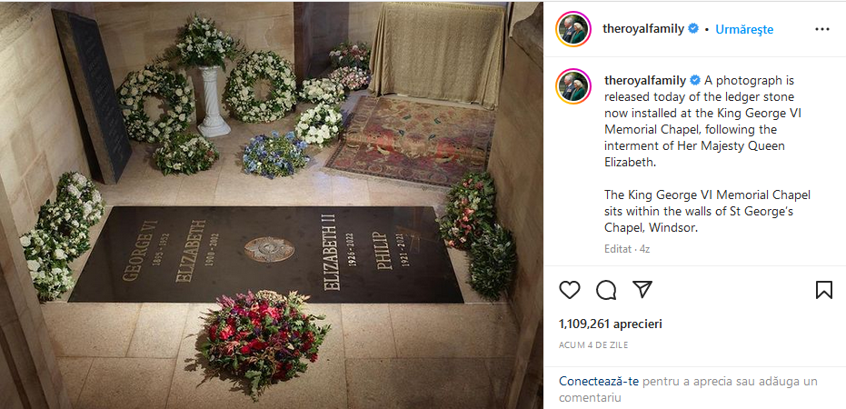This screenshot has width=846, height=409.
Task: Follow the account via Urmărește
Action: (x=744, y=30)
